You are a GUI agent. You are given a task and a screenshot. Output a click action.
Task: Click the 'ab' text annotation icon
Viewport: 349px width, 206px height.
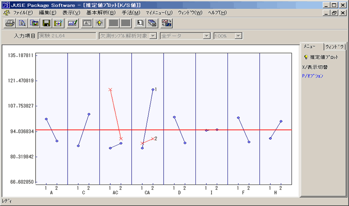[72, 23]
